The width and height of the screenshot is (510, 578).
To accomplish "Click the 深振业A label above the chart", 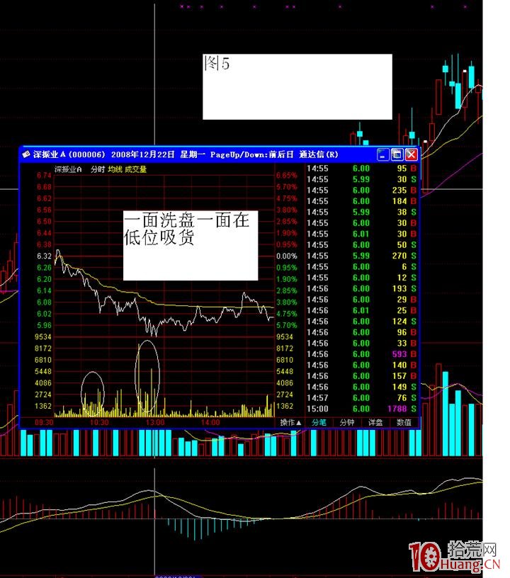I will [x=68, y=169].
